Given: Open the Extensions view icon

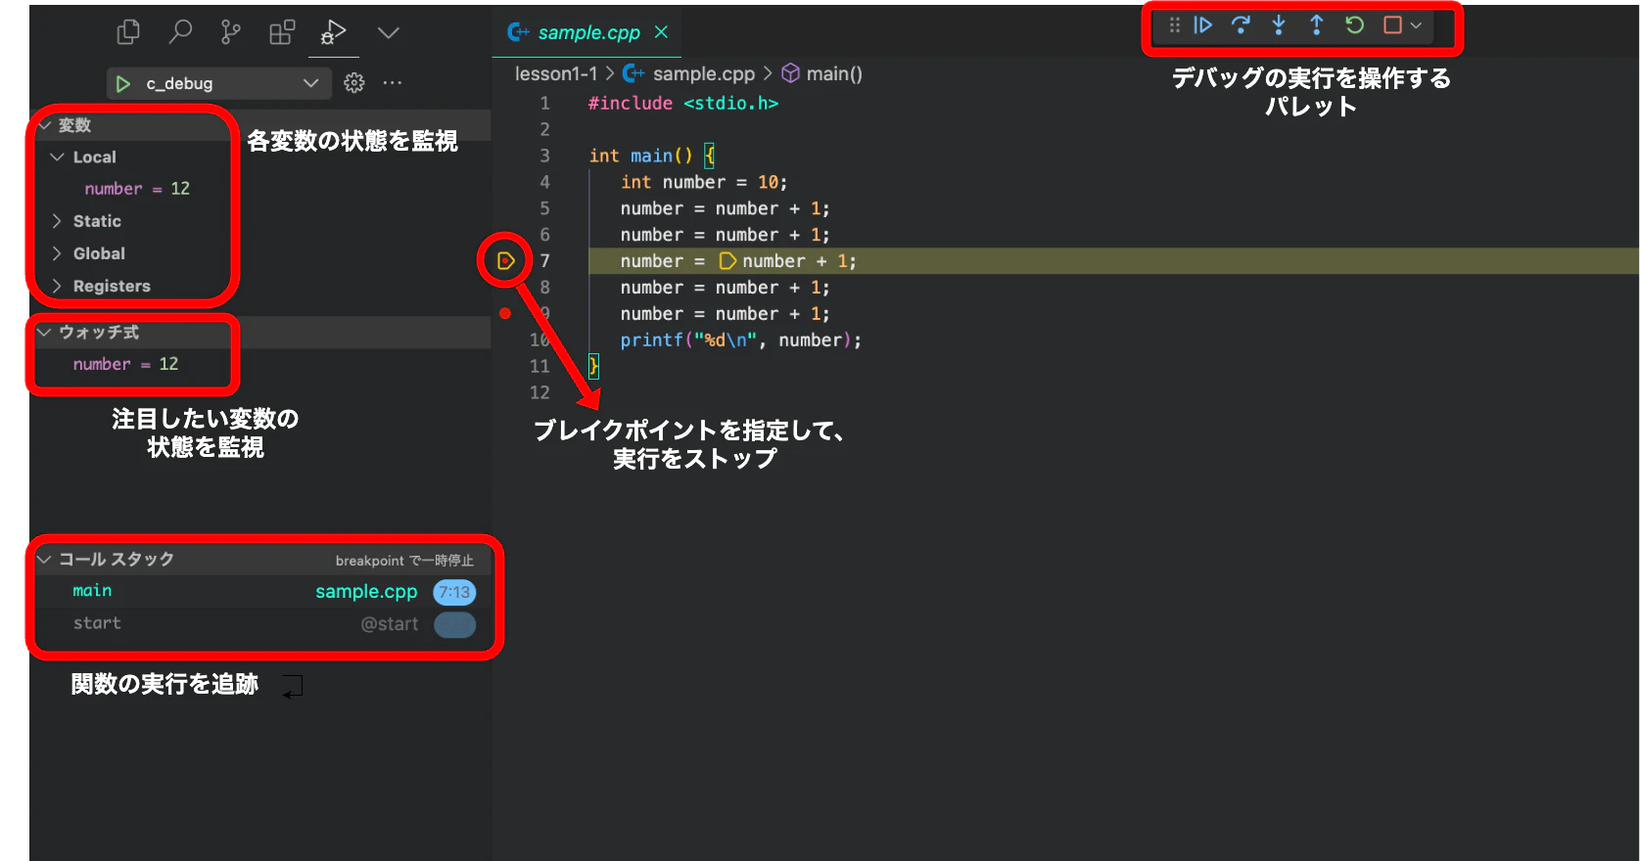Looking at the screenshot, I should 282,32.
